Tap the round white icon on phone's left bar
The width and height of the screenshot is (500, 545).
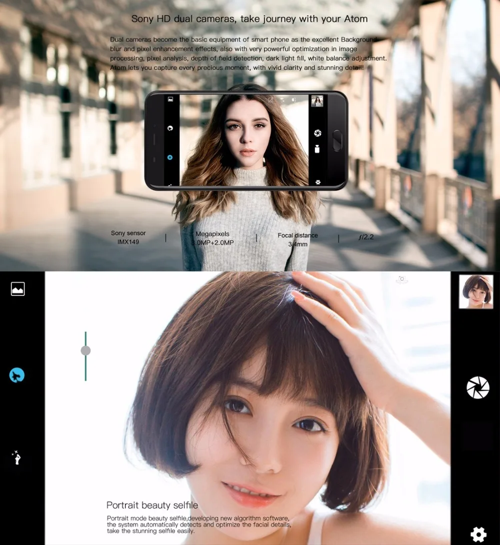point(170,128)
